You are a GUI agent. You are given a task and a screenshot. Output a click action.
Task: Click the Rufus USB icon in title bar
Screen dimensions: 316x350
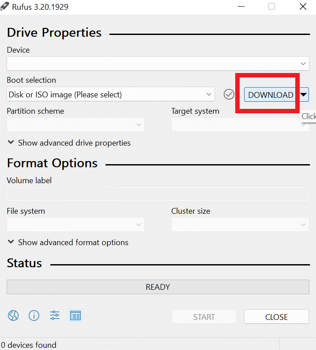coord(5,6)
